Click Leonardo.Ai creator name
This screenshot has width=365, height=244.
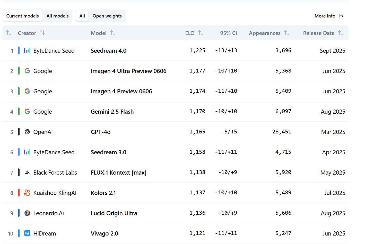[x=49, y=213]
